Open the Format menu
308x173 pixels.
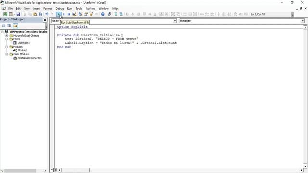click(48, 9)
